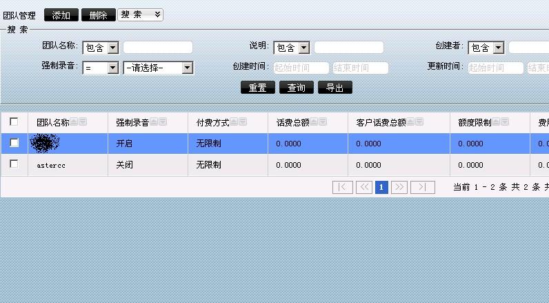Click the 删除 button

tap(99, 15)
